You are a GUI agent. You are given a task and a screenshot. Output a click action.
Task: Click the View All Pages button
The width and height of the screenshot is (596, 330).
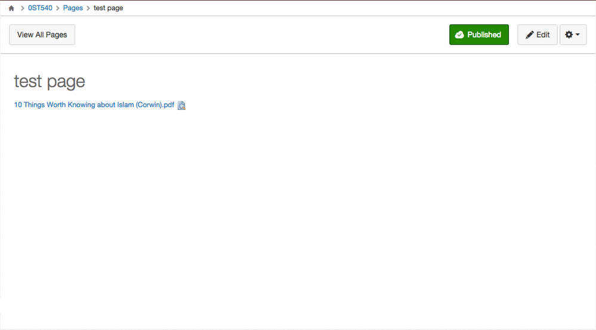tap(42, 35)
